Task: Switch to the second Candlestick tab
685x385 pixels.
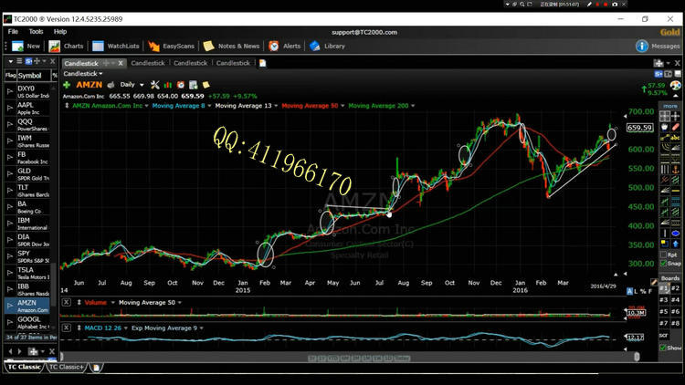Action: (x=148, y=63)
